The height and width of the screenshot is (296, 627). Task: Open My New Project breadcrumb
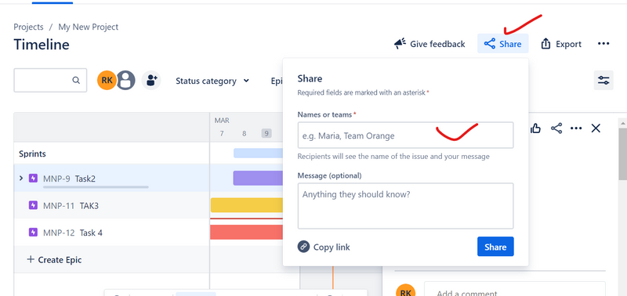89,27
